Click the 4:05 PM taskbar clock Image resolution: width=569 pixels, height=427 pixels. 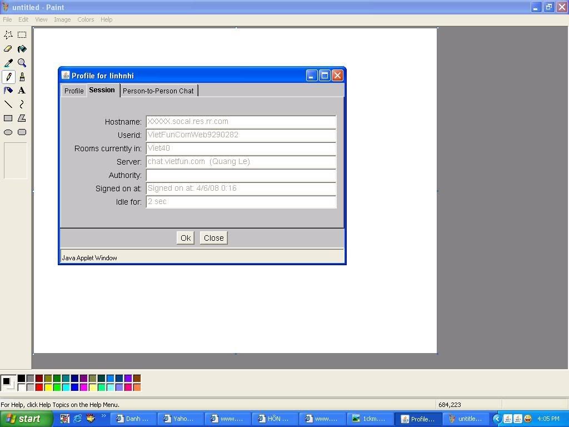pyautogui.click(x=548, y=419)
